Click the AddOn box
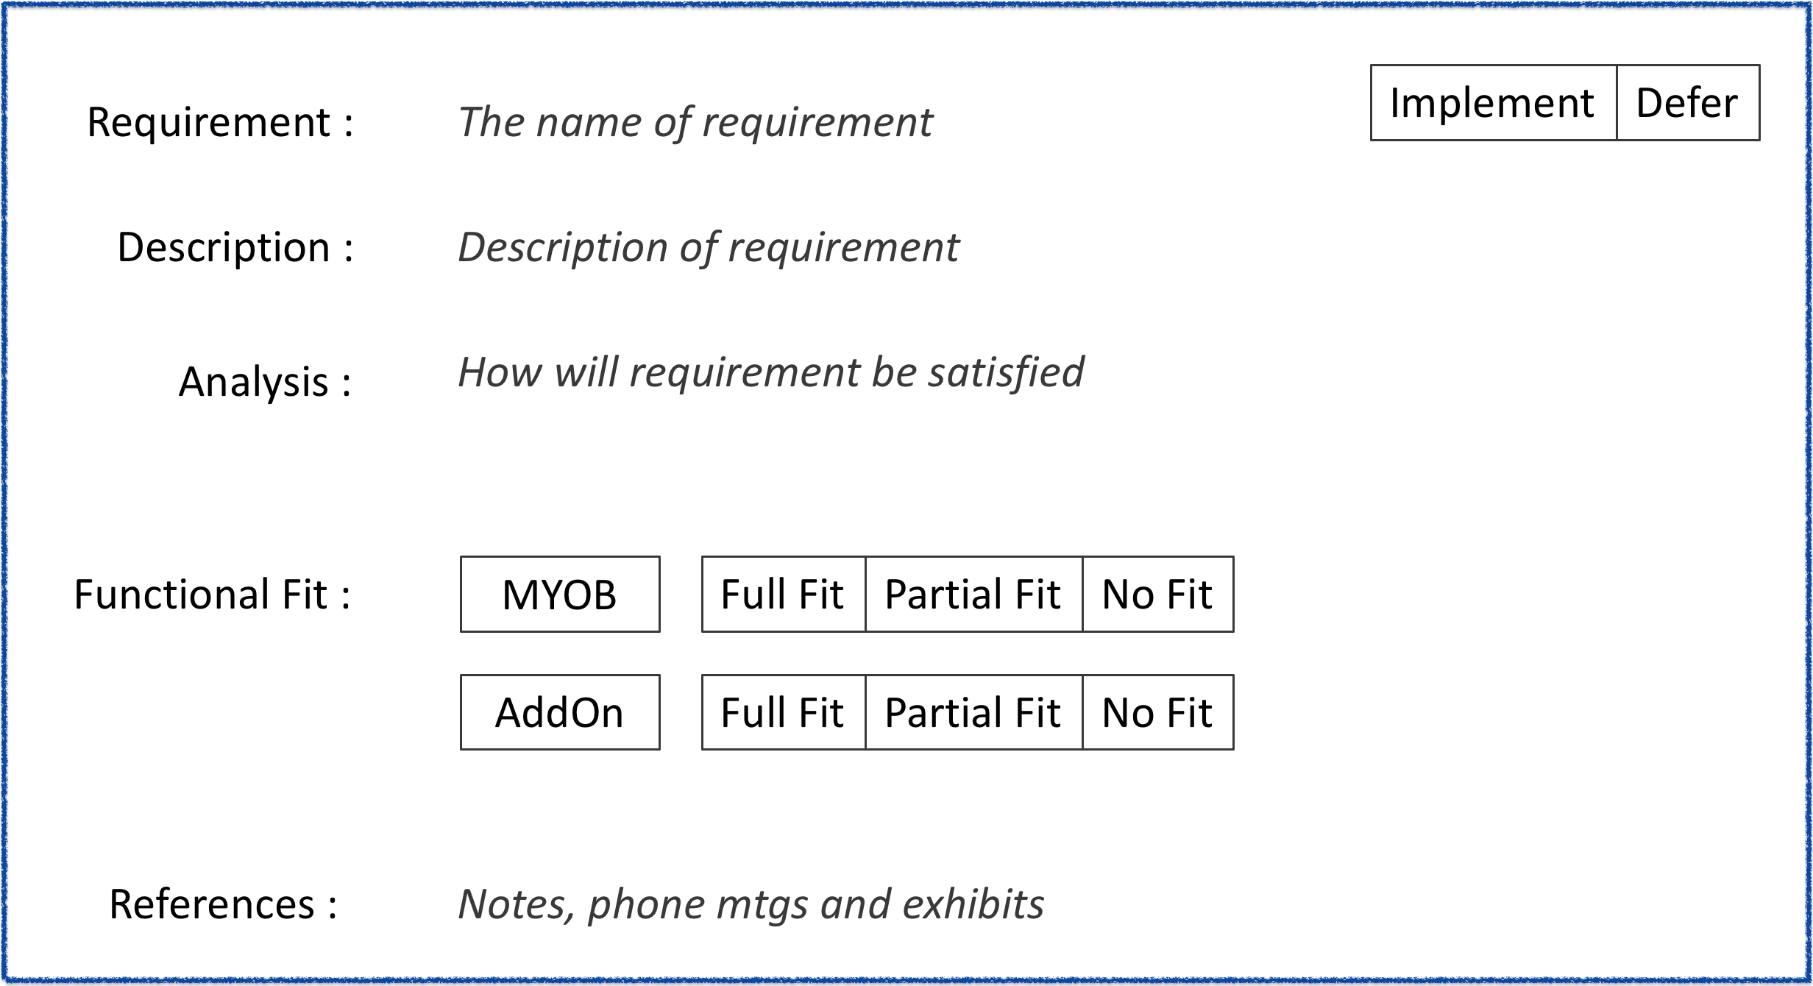 click(x=560, y=712)
